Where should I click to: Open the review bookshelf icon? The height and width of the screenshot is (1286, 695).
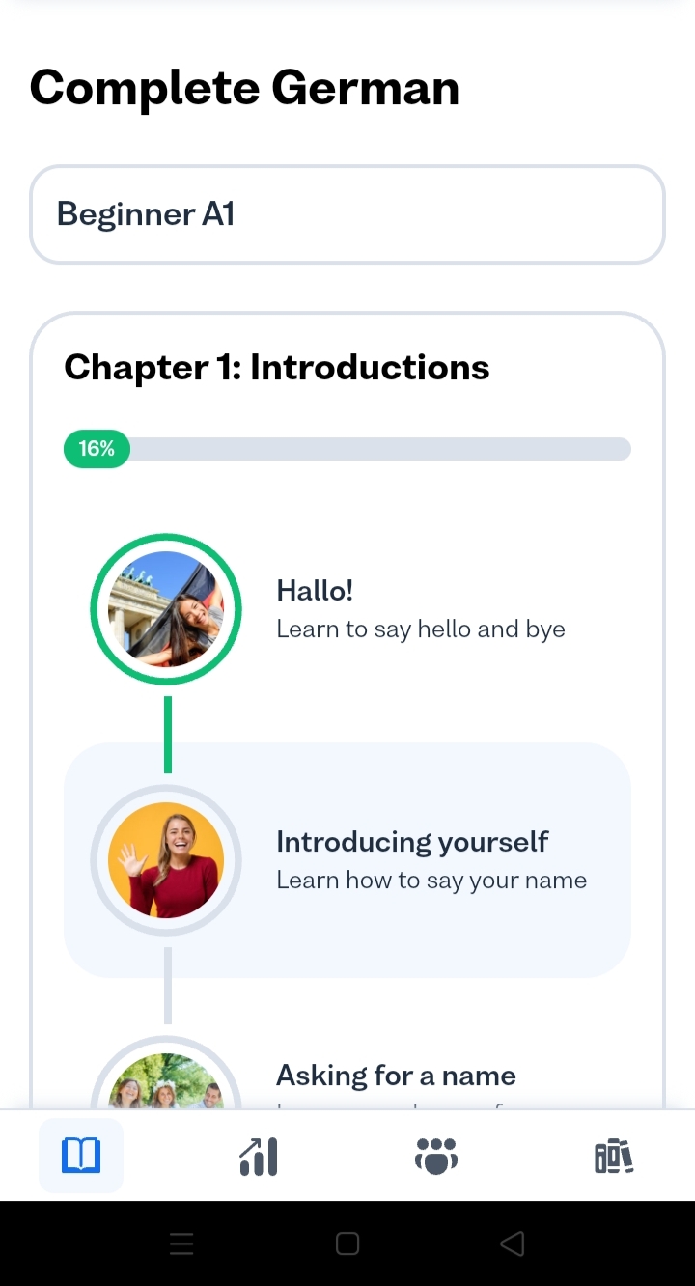point(614,1156)
